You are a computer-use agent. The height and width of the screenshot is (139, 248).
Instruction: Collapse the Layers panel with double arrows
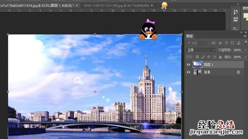point(241,32)
